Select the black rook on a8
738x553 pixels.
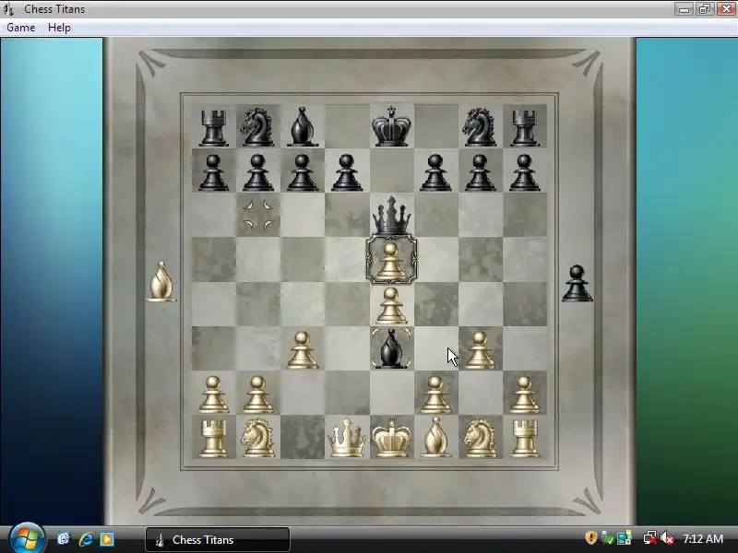tap(213, 127)
